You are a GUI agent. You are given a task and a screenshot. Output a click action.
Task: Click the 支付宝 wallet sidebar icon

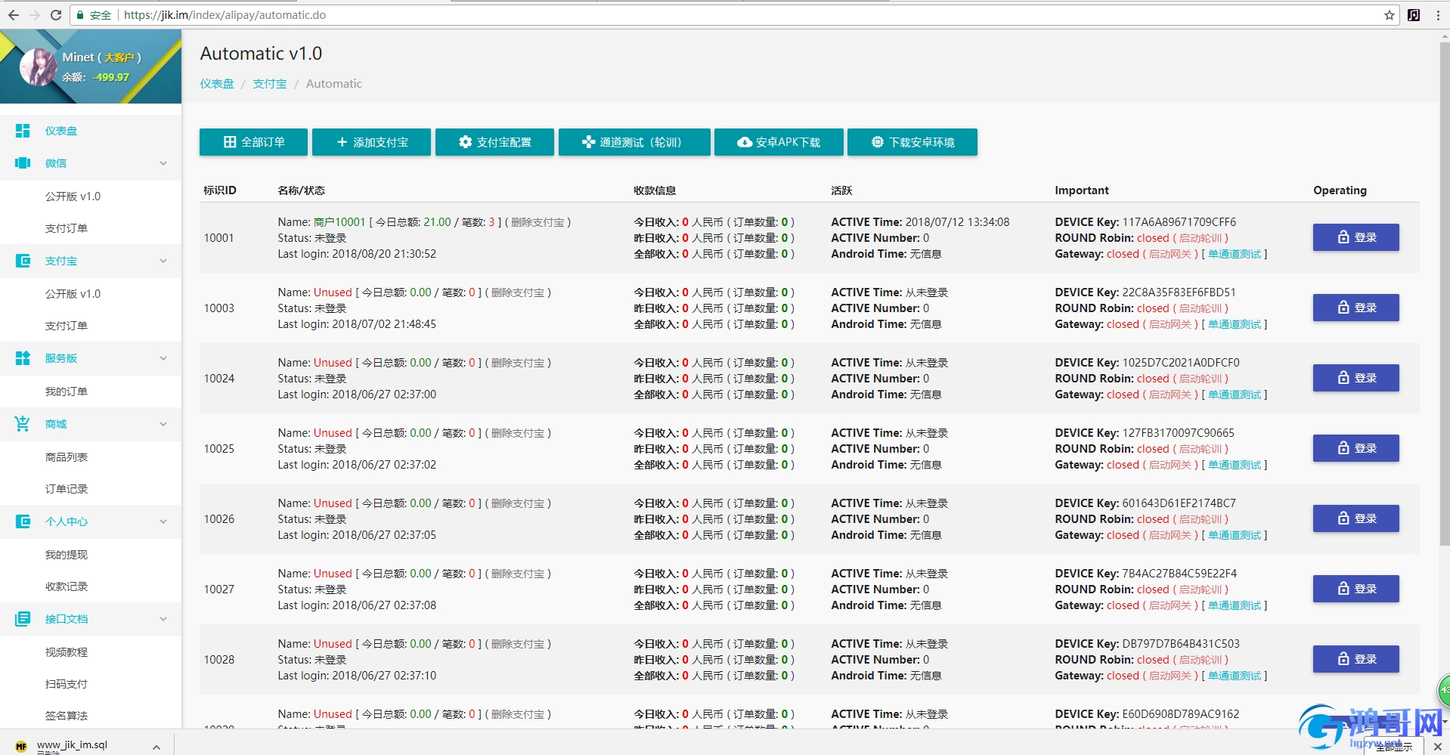23,261
